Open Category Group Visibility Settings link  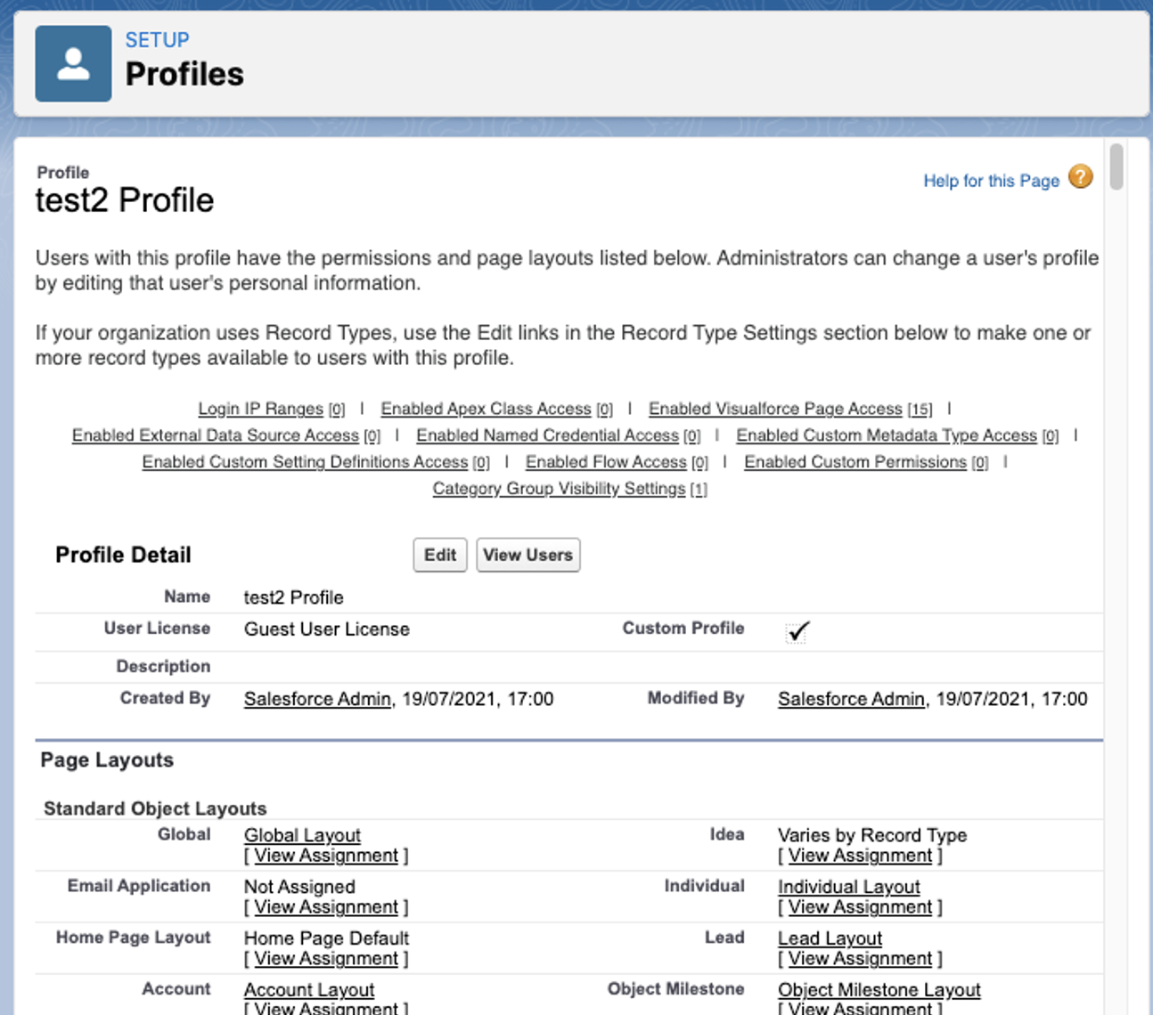pyautogui.click(x=559, y=489)
